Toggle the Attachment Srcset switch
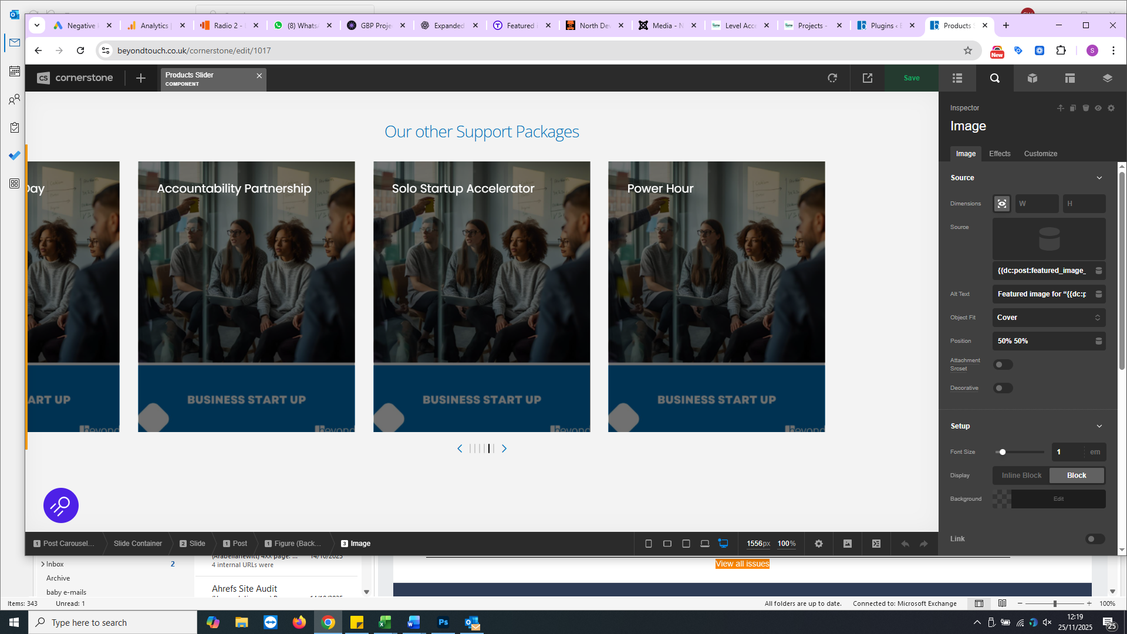 (1003, 365)
